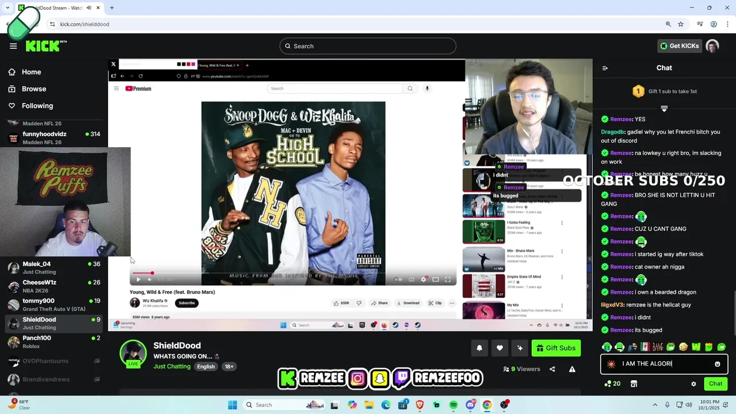
Task: Open tommy900 channel in sidebar
Action: click(x=54, y=305)
